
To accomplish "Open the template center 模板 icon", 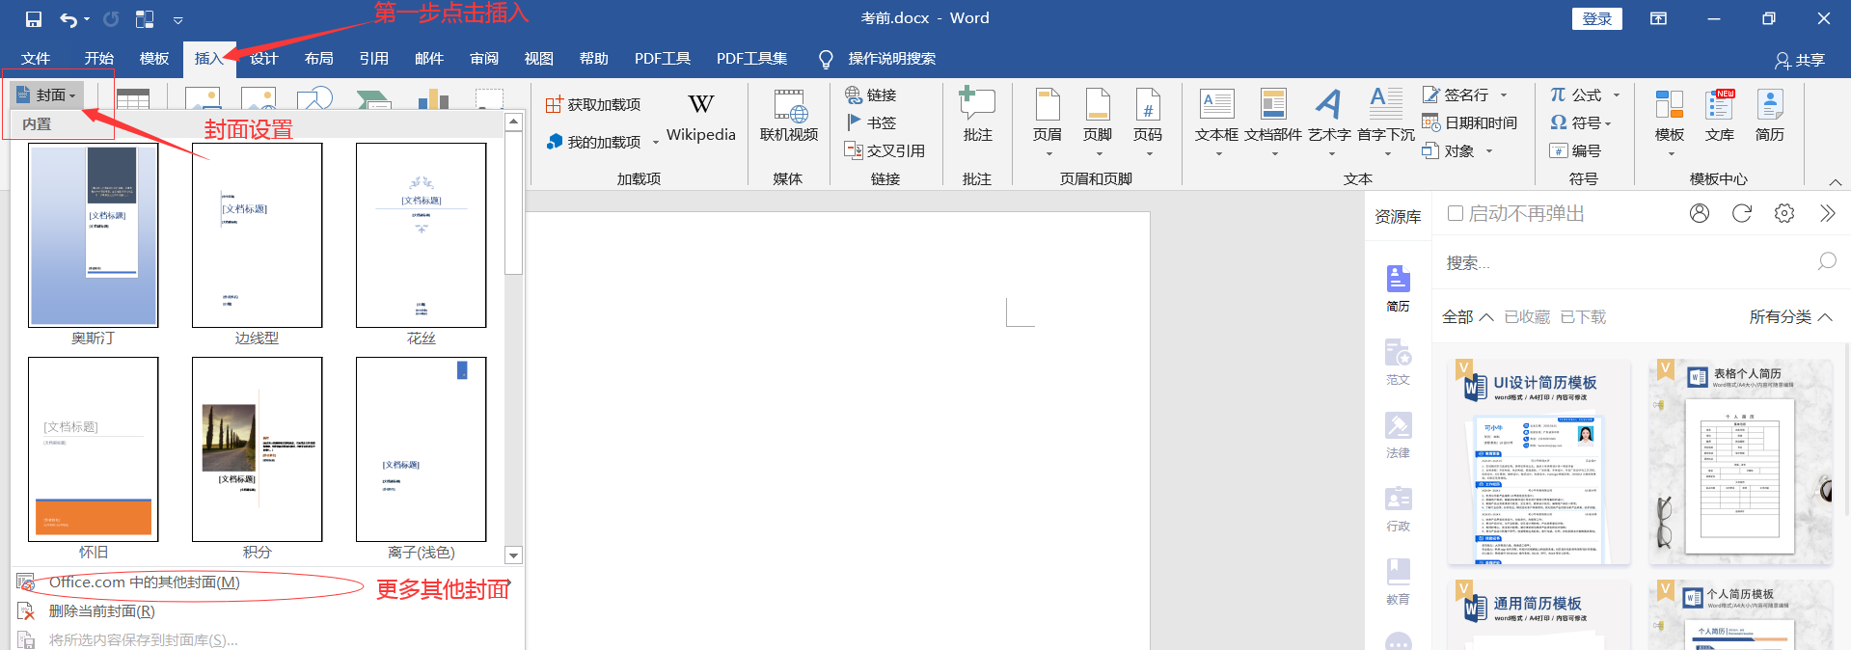I will [x=1670, y=122].
